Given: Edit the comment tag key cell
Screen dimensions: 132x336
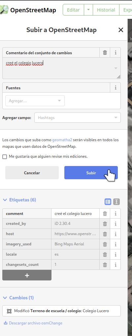Looking at the screenshot, I should pyautogui.click(x=27, y=214).
